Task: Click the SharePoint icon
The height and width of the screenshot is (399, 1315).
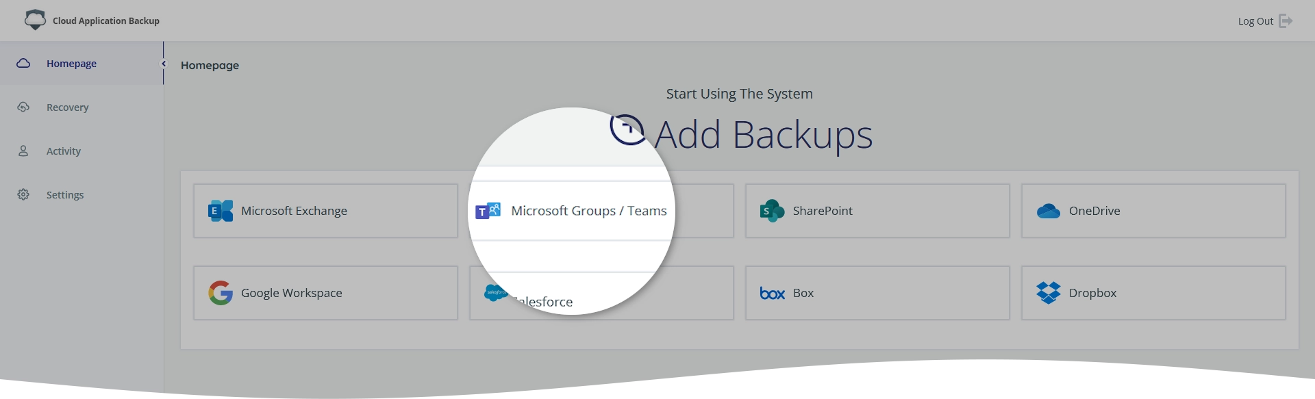Action: (773, 211)
